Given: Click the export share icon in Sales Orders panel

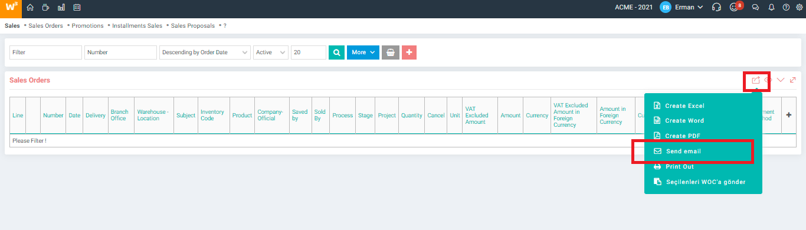Looking at the screenshot, I should 756,80.
